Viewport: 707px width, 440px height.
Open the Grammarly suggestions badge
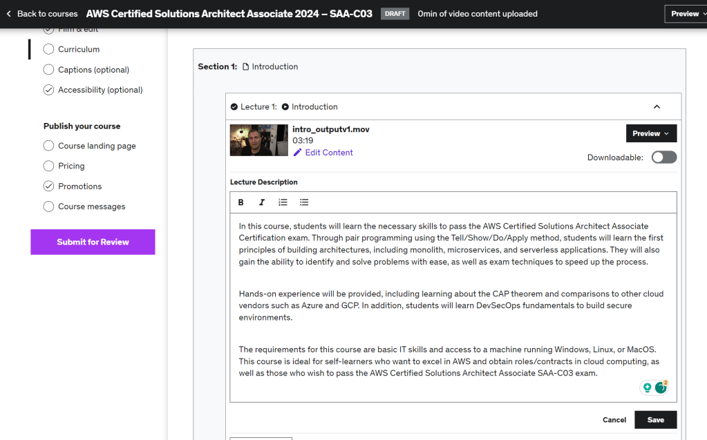661,387
